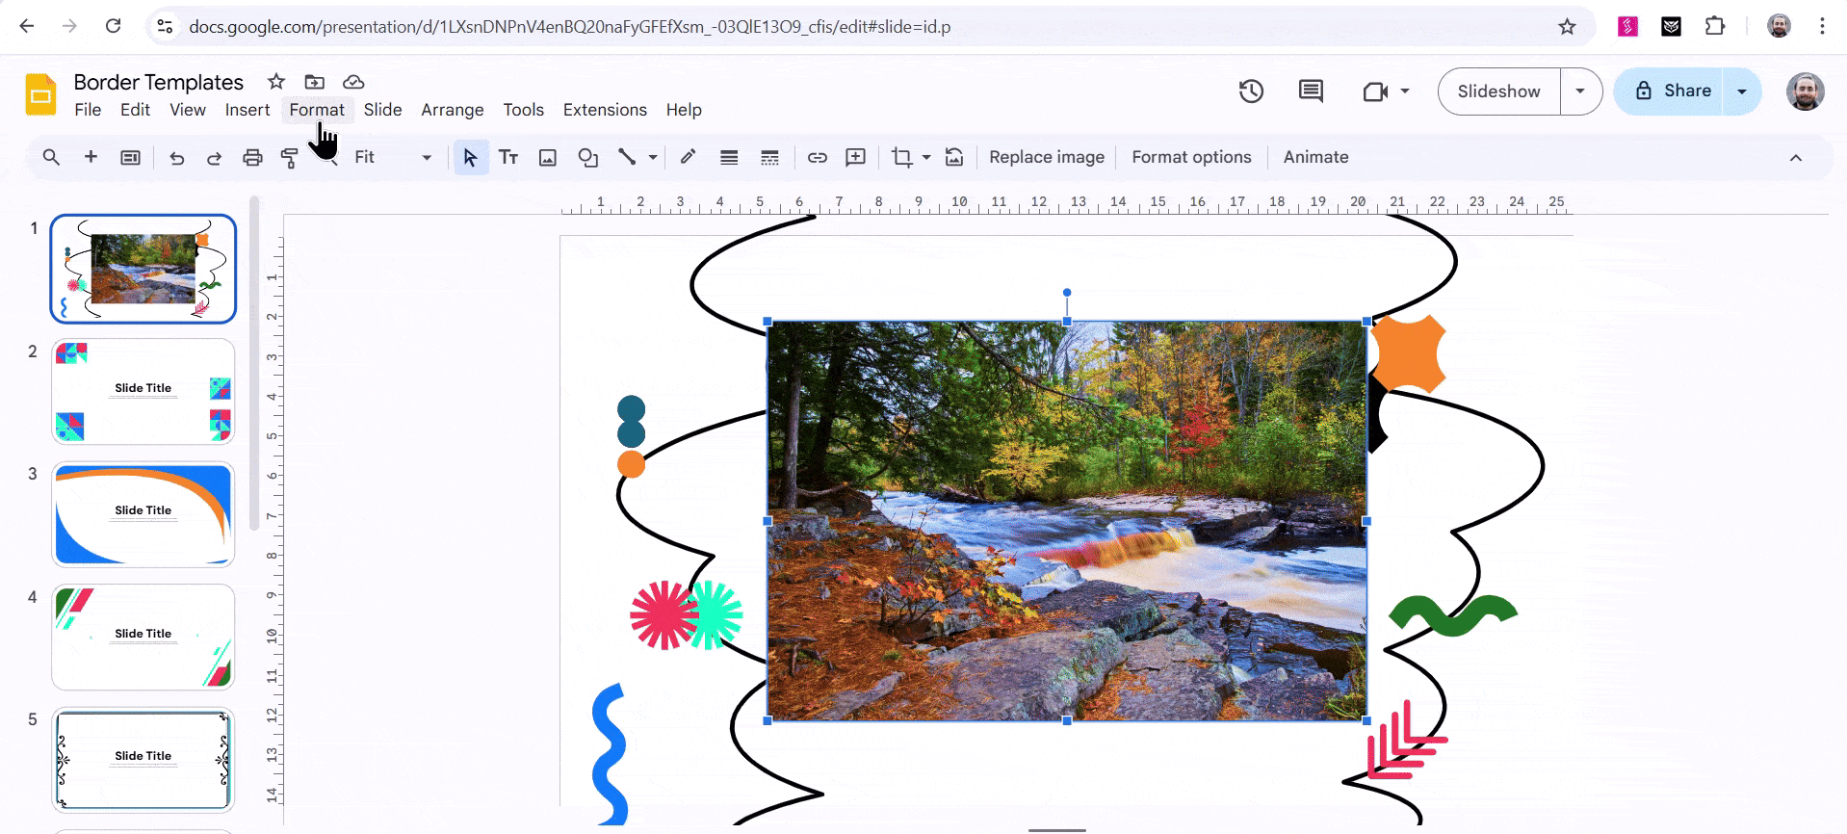Open the File menu
This screenshot has width=1847, height=834.
point(88,110)
